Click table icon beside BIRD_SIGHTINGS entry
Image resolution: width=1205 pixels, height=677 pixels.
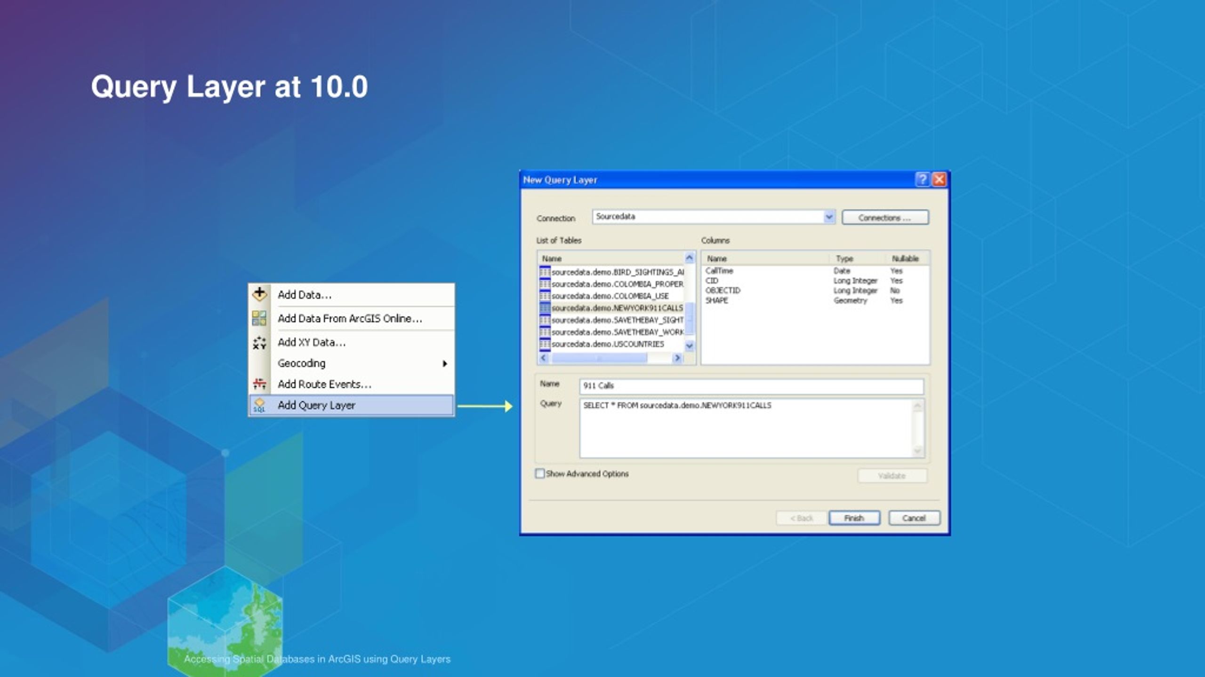(x=545, y=272)
